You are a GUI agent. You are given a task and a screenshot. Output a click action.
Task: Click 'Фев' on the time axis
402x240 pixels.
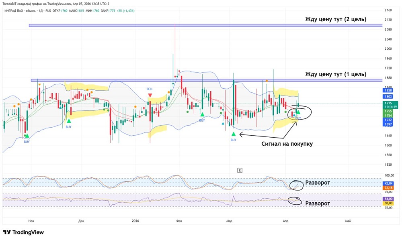179,221
